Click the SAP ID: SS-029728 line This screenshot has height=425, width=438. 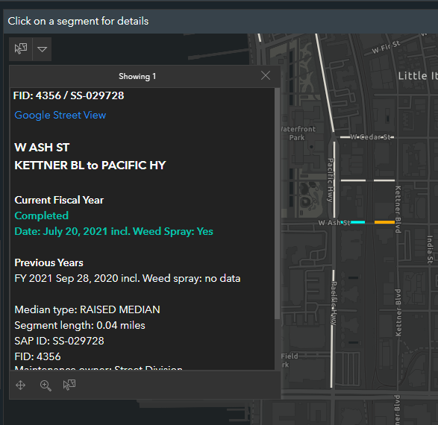tap(59, 341)
